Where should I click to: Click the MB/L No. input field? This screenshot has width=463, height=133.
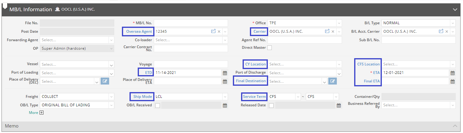[x=191, y=23]
